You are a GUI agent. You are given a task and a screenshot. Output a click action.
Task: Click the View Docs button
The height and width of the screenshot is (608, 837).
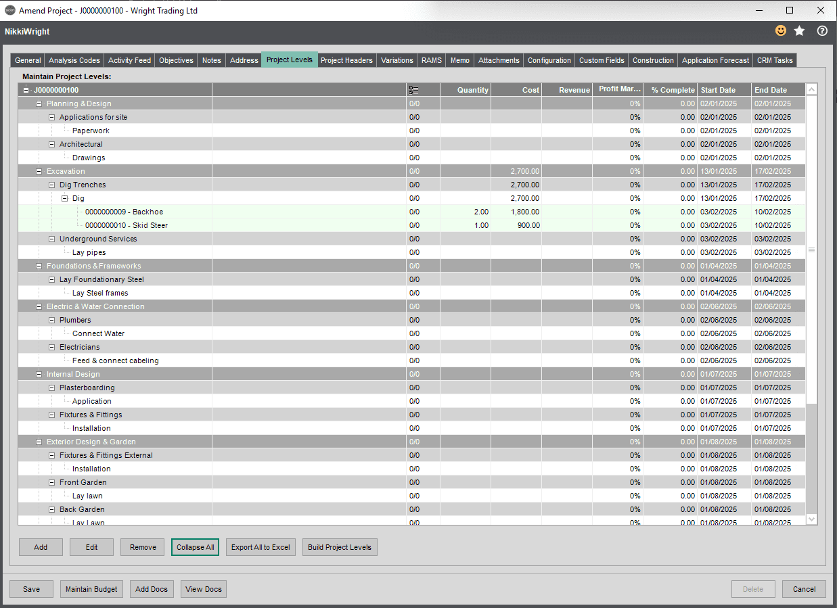pyautogui.click(x=204, y=589)
